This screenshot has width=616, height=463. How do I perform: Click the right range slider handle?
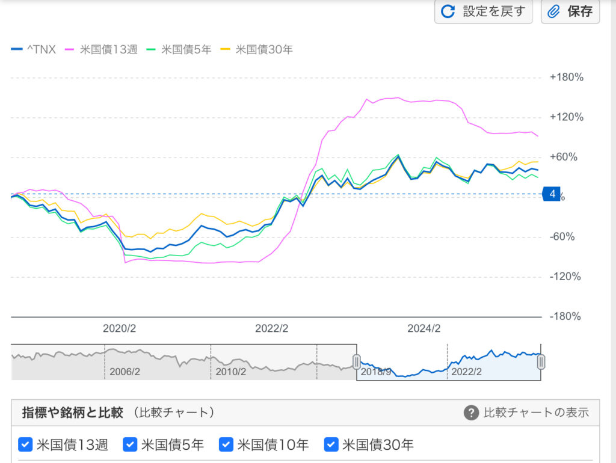[541, 362]
